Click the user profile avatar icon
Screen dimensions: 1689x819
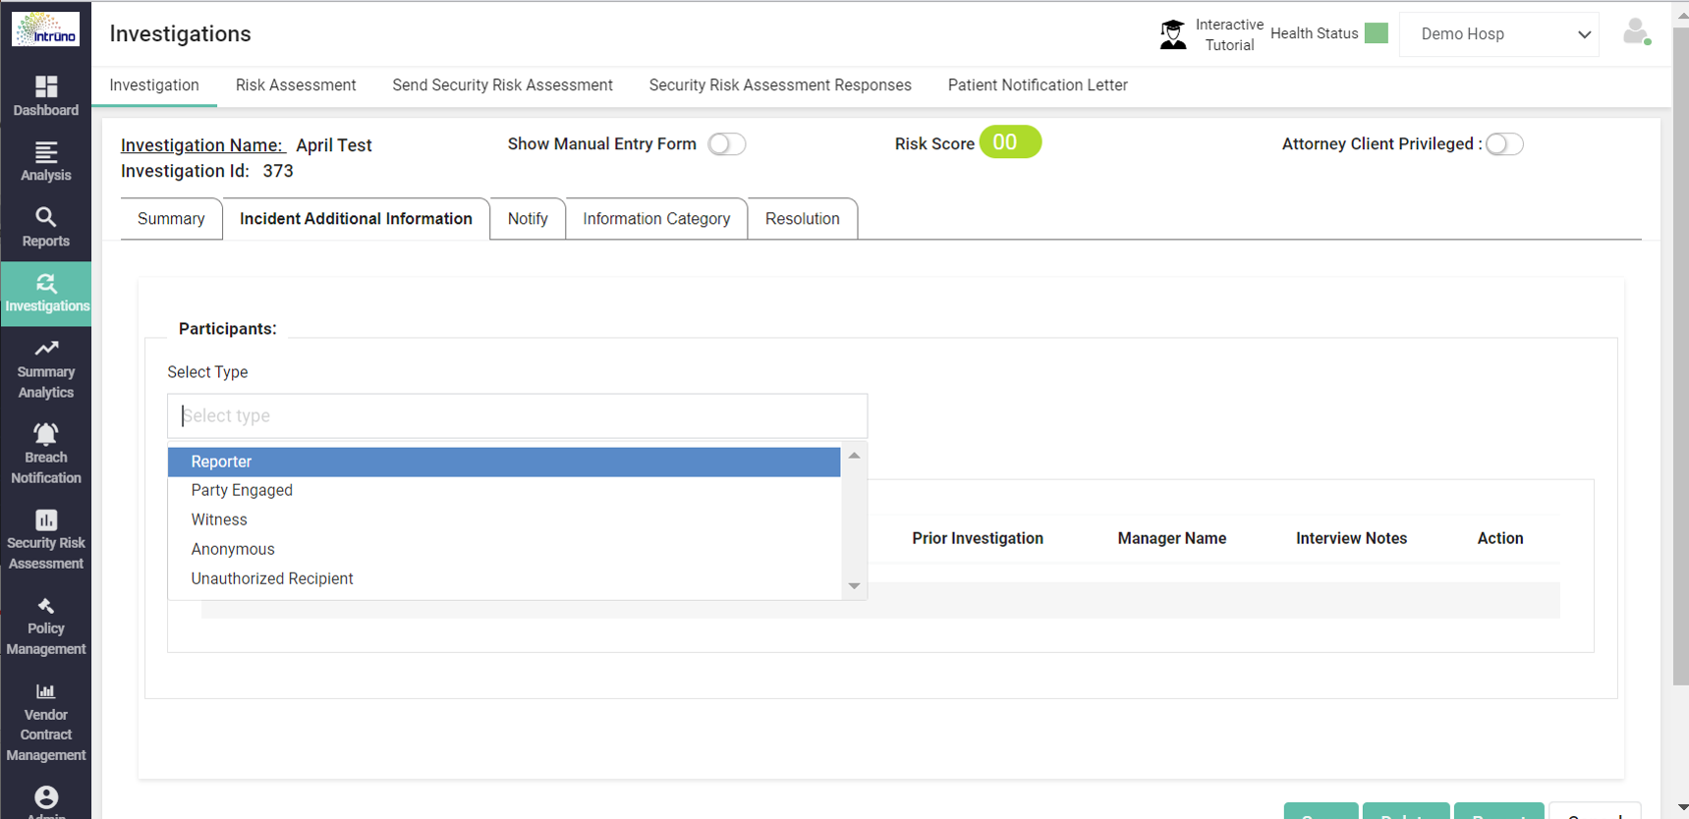(x=1636, y=32)
